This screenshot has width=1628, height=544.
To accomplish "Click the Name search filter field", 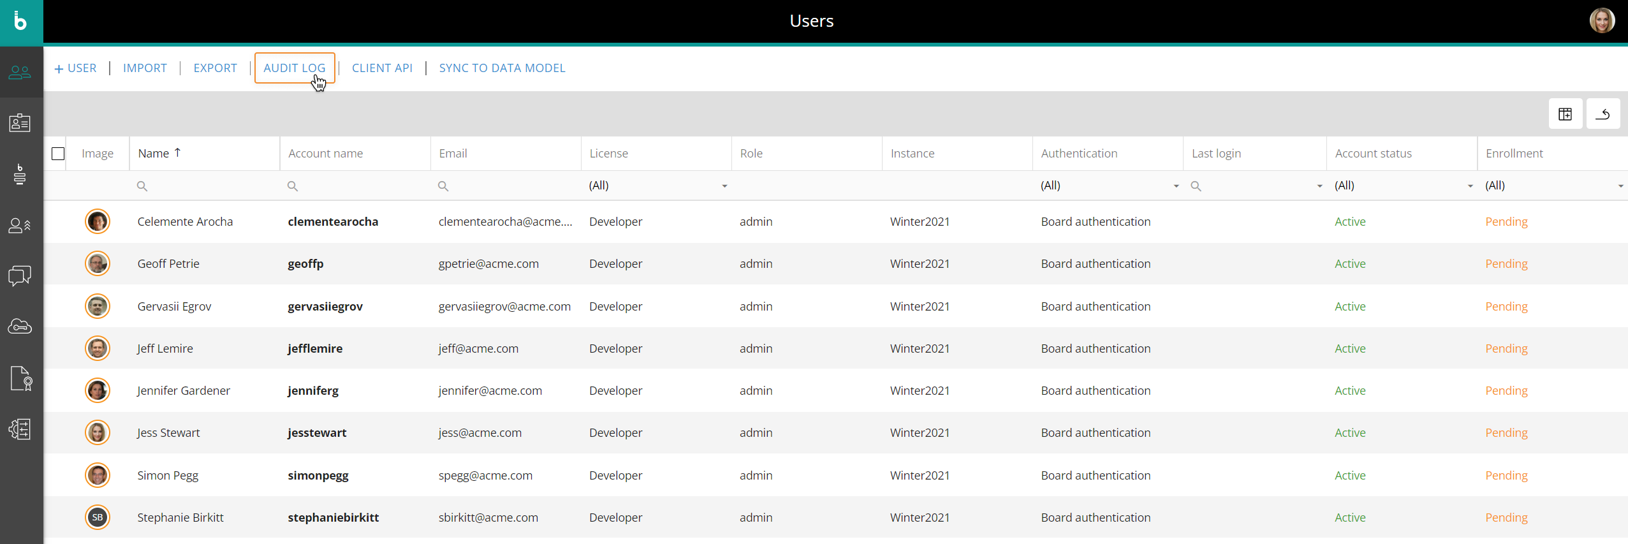I will pyautogui.click(x=204, y=186).
